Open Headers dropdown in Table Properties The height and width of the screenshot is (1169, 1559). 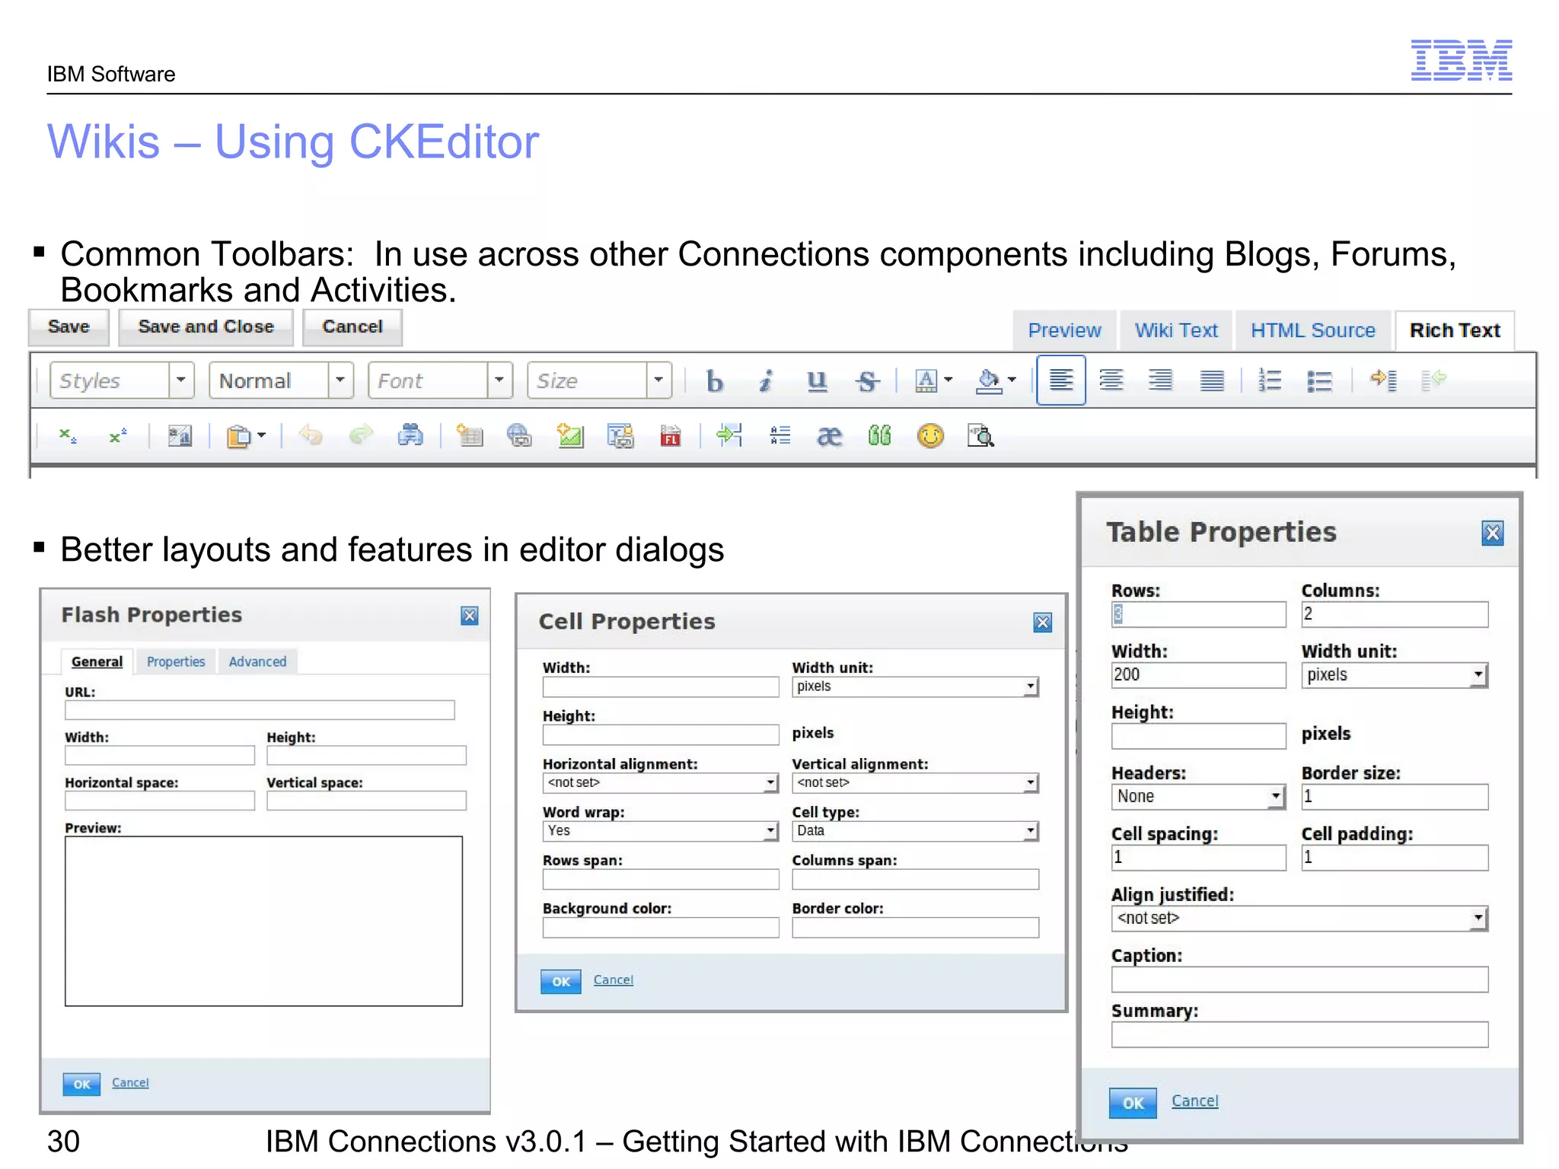point(1198,797)
